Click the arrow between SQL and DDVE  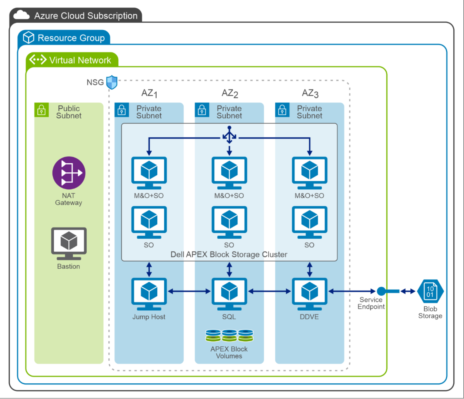pyautogui.click(x=269, y=291)
